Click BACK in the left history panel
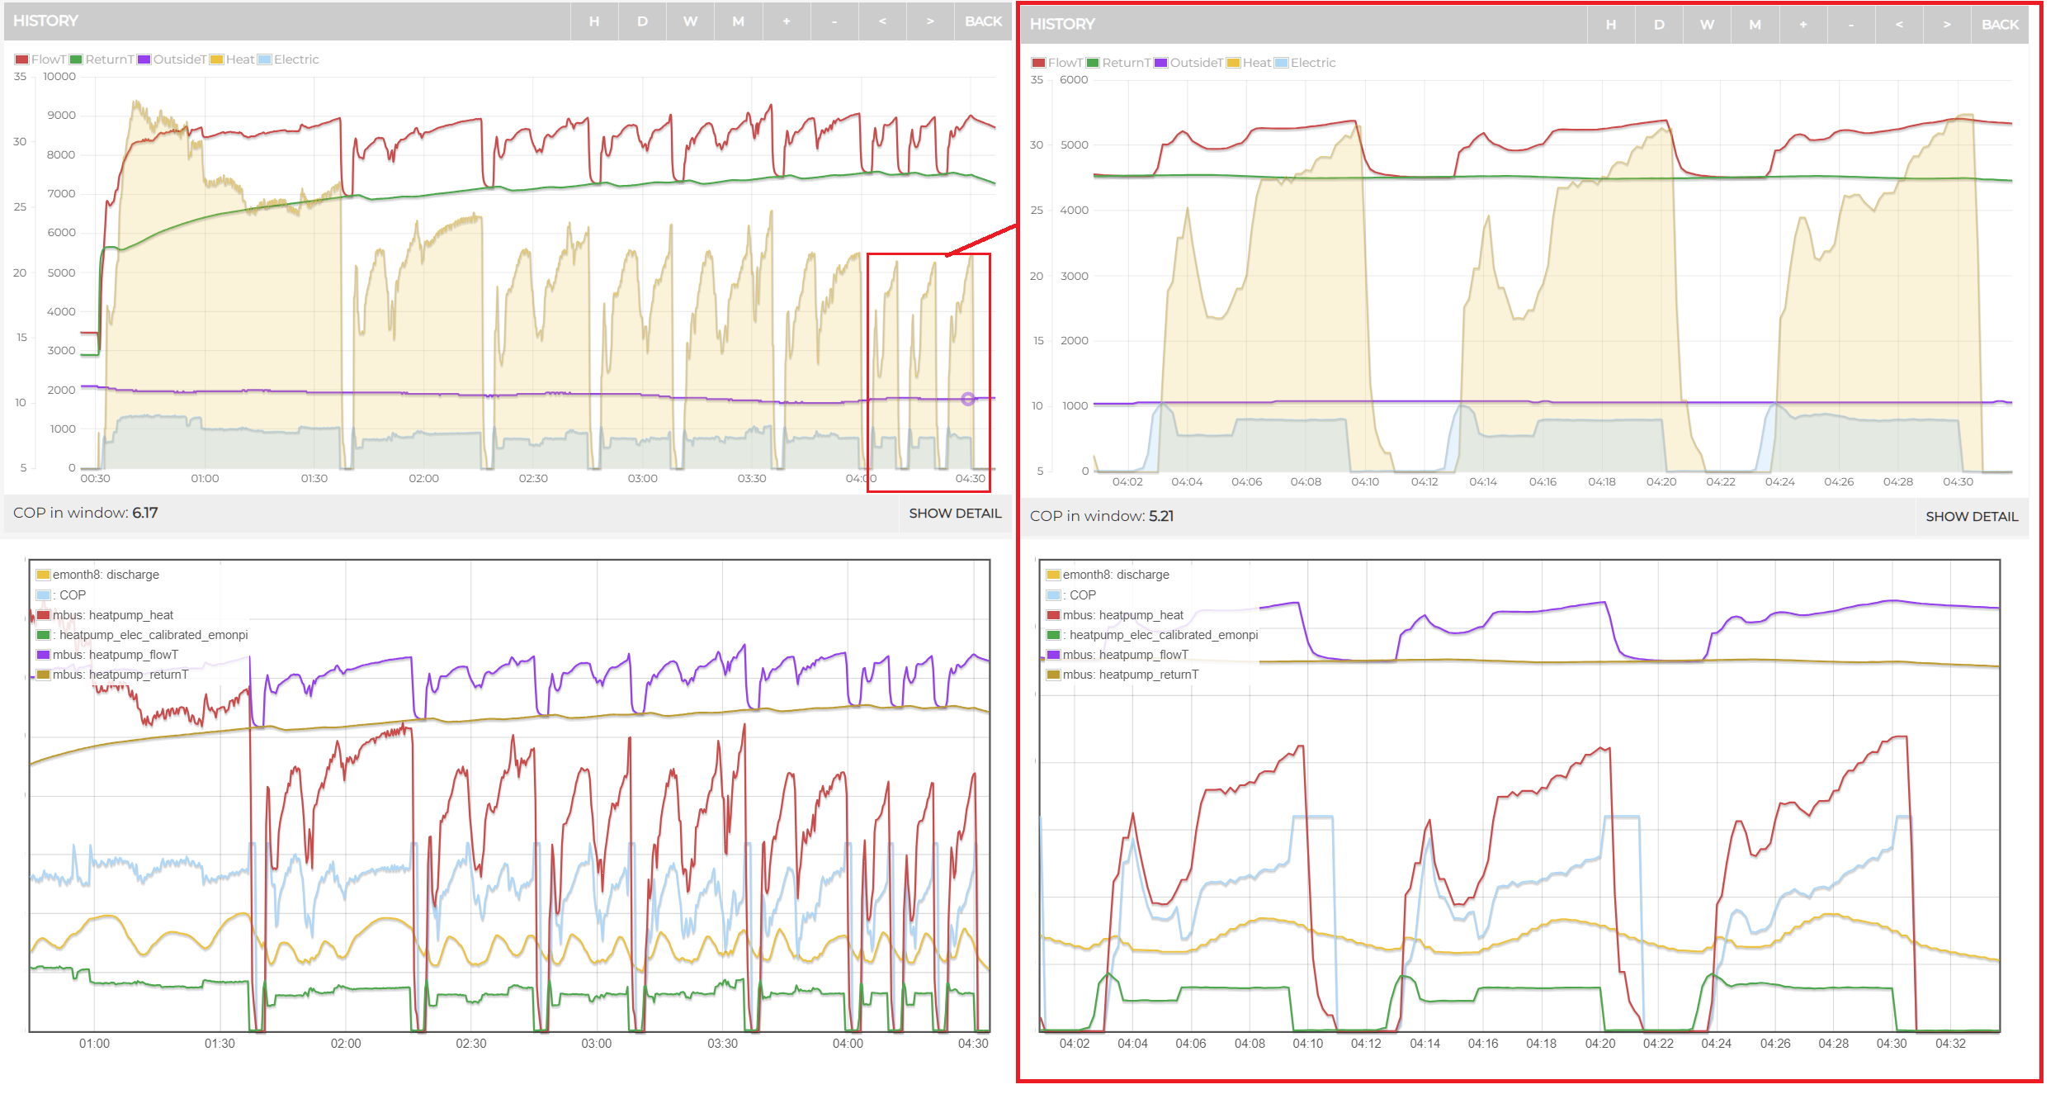The image size is (2060, 1113). 984,21
